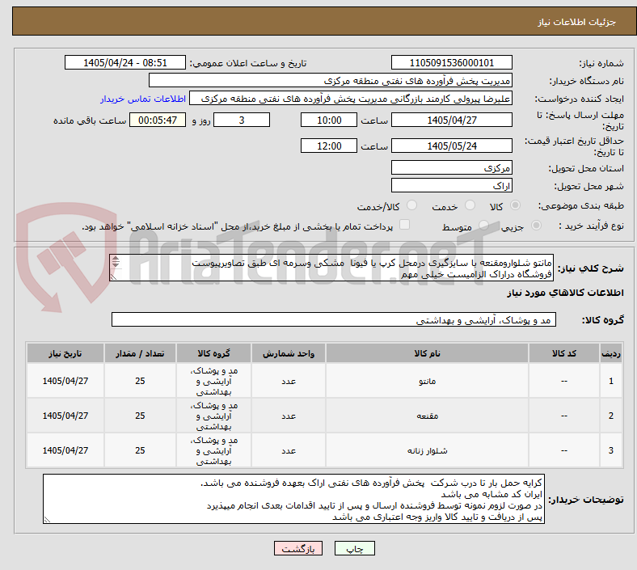The height and width of the screenshot is (570, 637).
Task: Open اطلاعات تماس خریدار contact link
Action: click(143, 99)
